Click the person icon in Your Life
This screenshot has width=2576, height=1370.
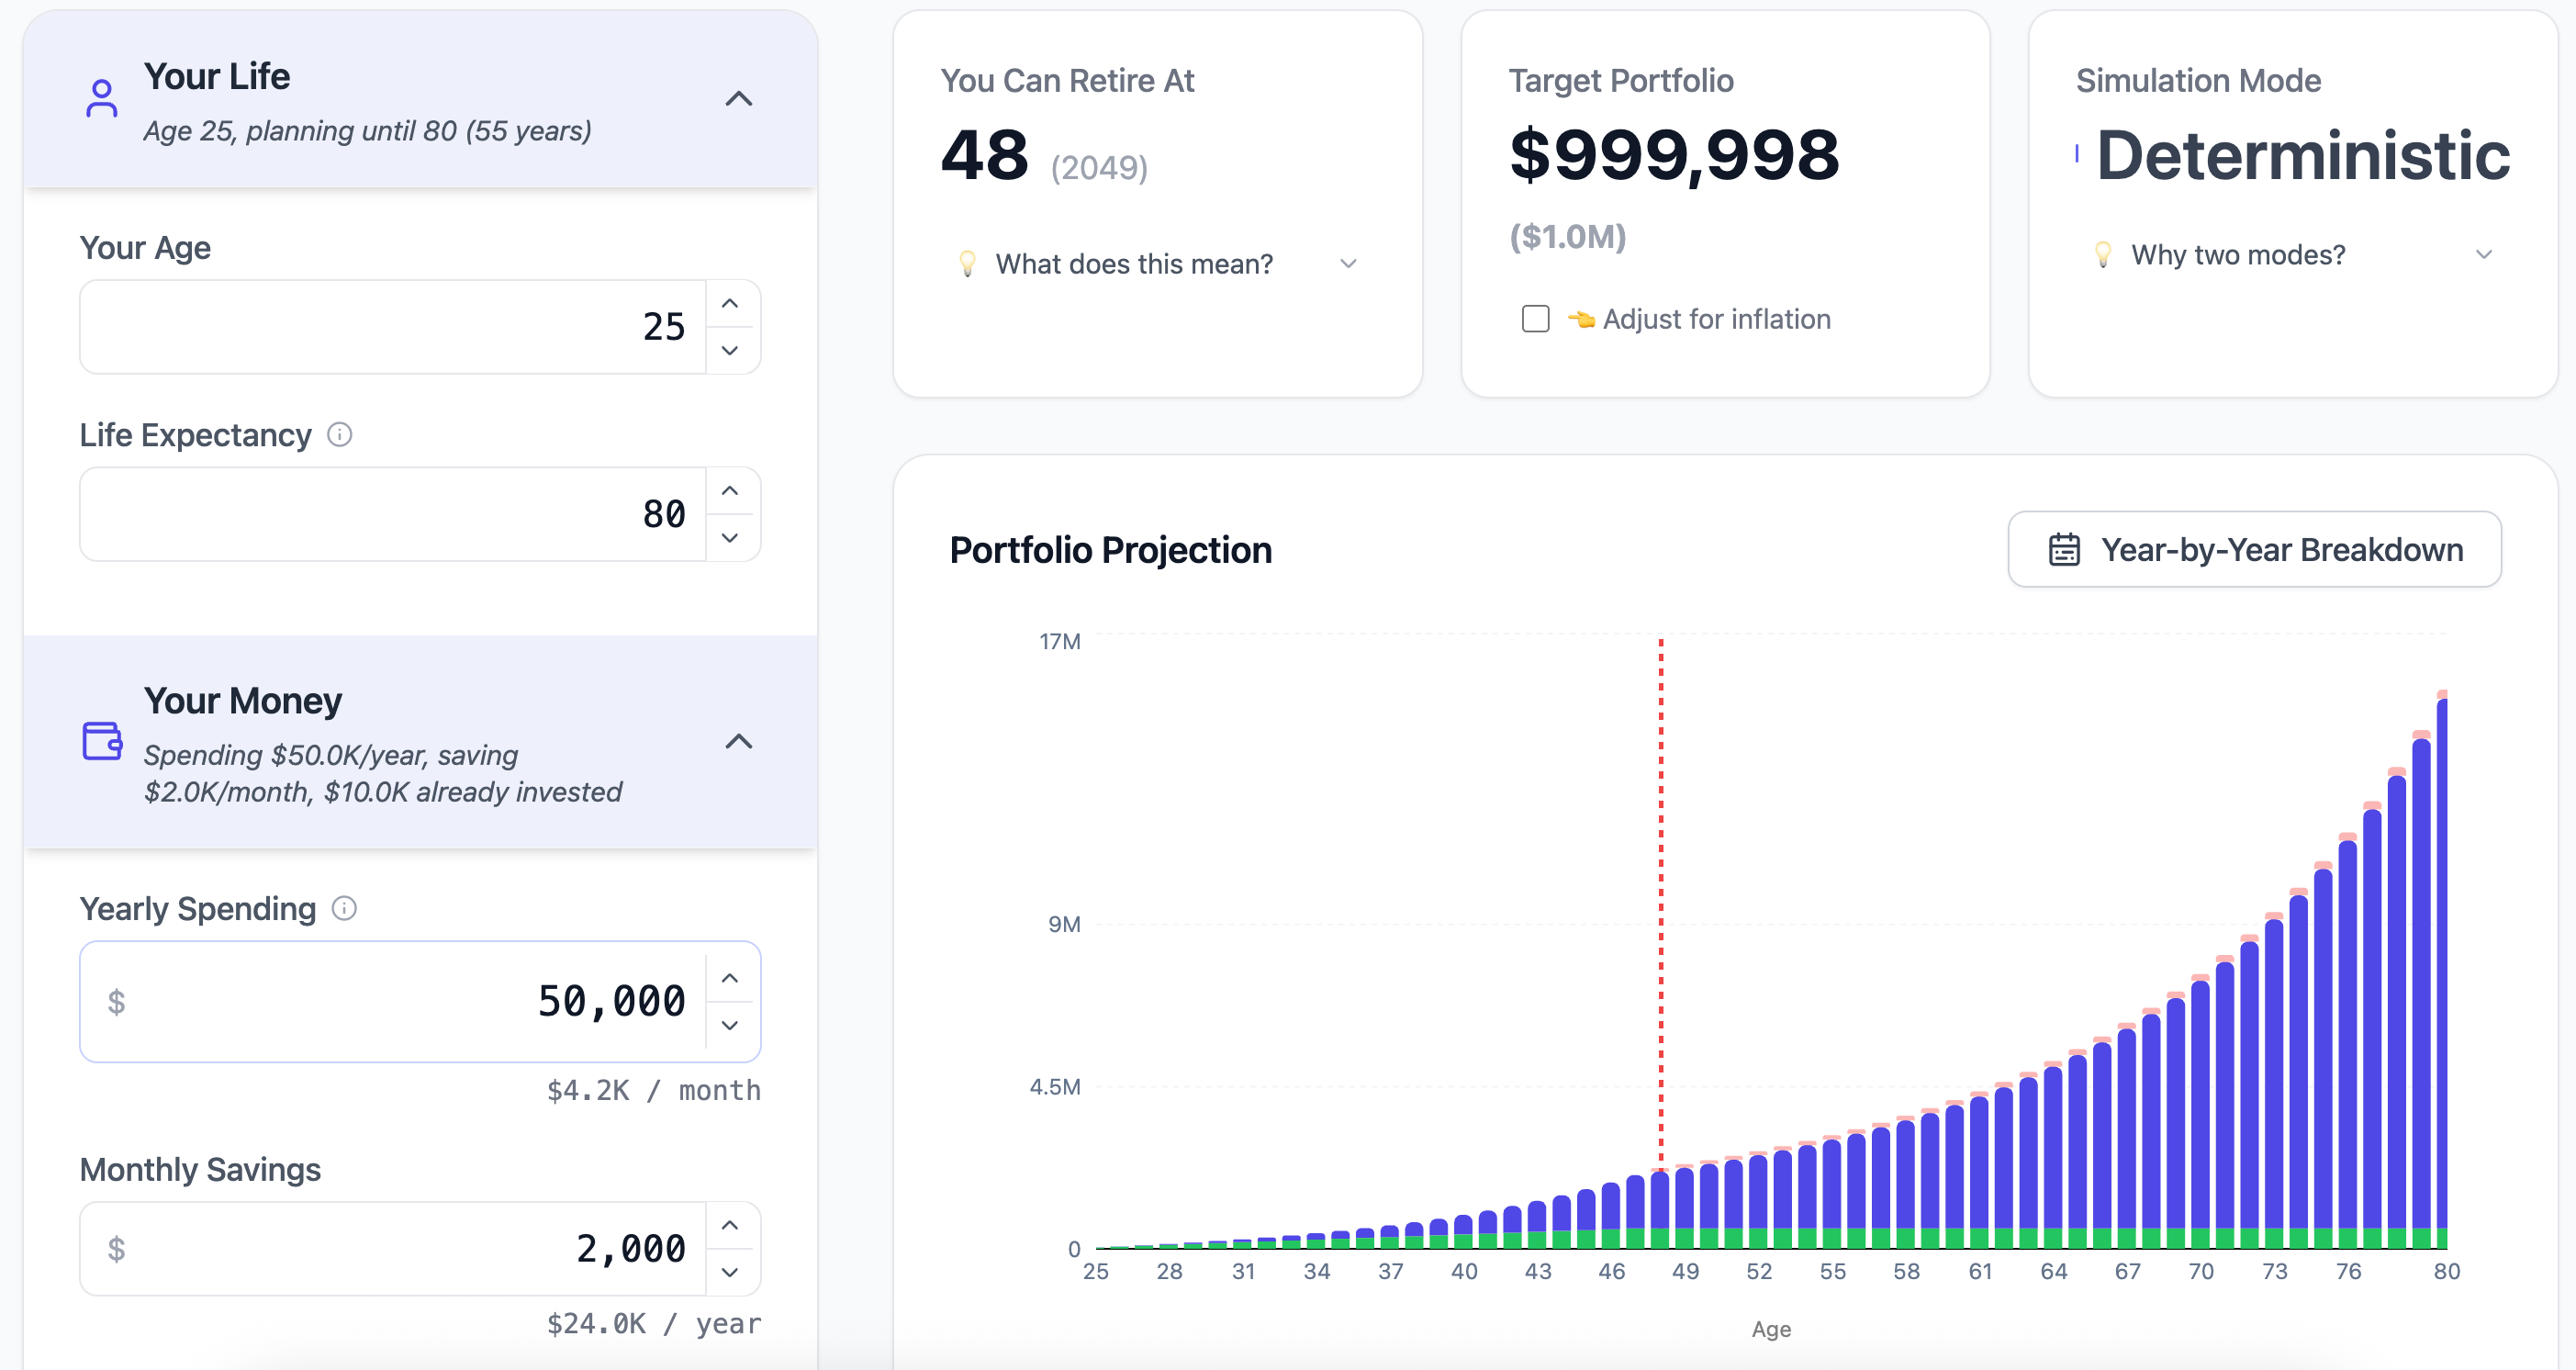point(102,98)
